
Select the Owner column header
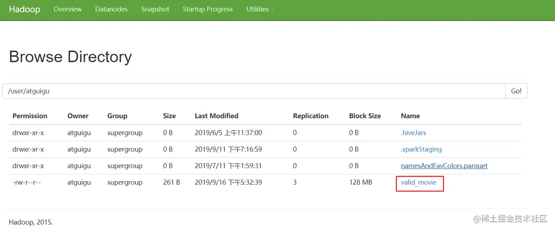click(x=78, y=116)
